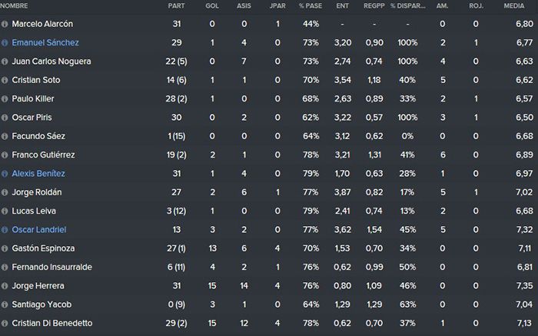The image size is (538, 336).
Task: Click the % PASE column header
Action: 311,6
